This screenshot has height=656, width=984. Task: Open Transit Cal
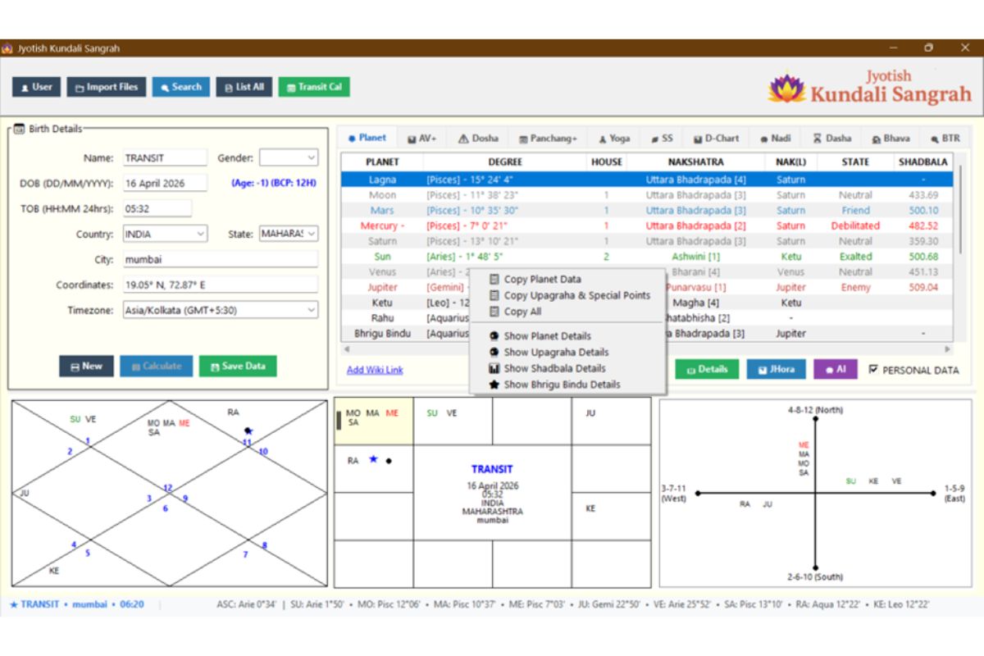314,87
